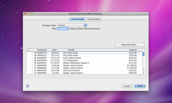Screen dimensions: 172x103
Task: Open detail arrow for purchase 00000124
Action: point(35,56)
